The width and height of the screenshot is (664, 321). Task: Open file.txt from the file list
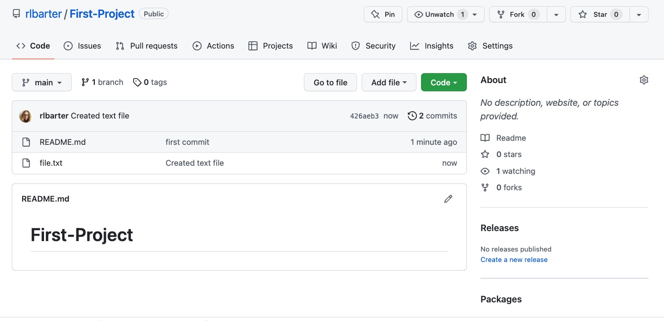click(51, 163)
